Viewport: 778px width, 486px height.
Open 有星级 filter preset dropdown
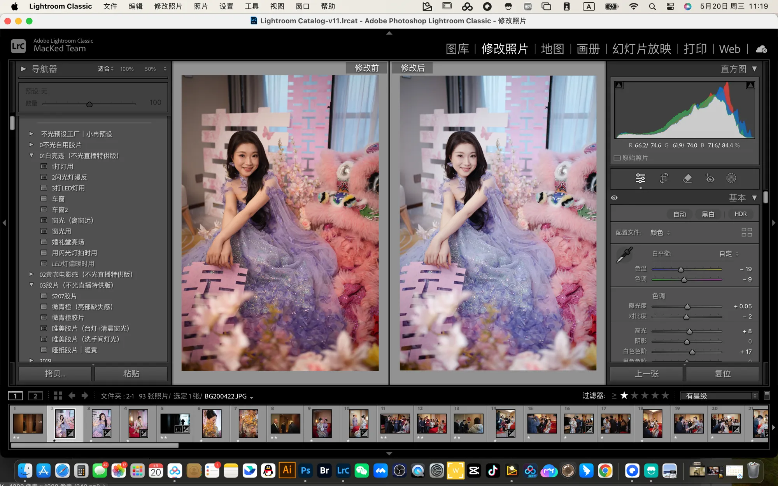(x=719, y=396)
